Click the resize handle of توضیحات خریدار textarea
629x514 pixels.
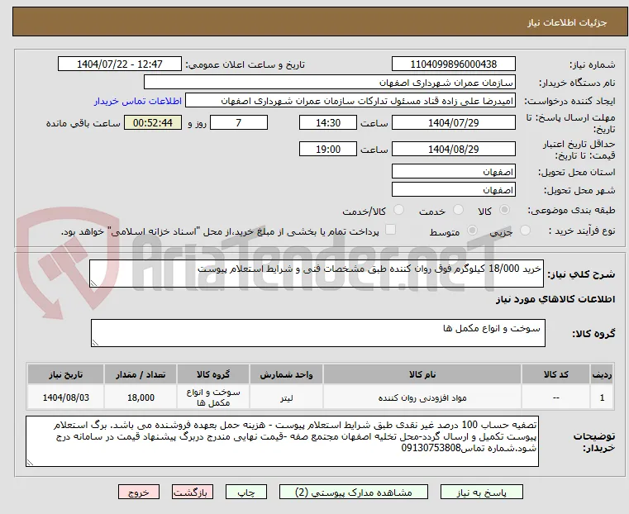(30, 462)
